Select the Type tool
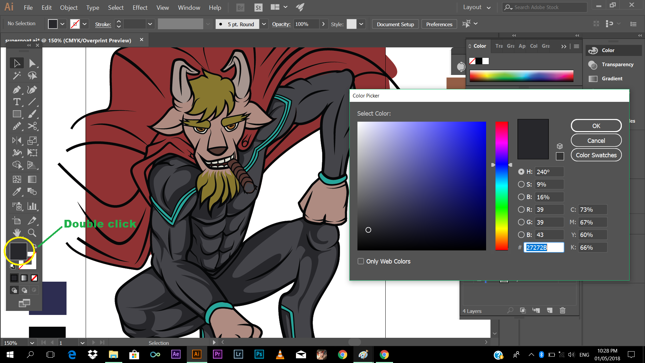Image resolution: width=645 pixels, height=363 pixels. pyautogui.click(x=16, y=102)
